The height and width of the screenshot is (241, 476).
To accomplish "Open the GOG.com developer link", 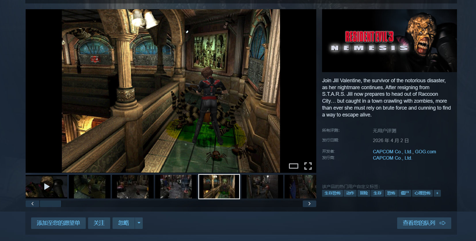I will point(425,152).
